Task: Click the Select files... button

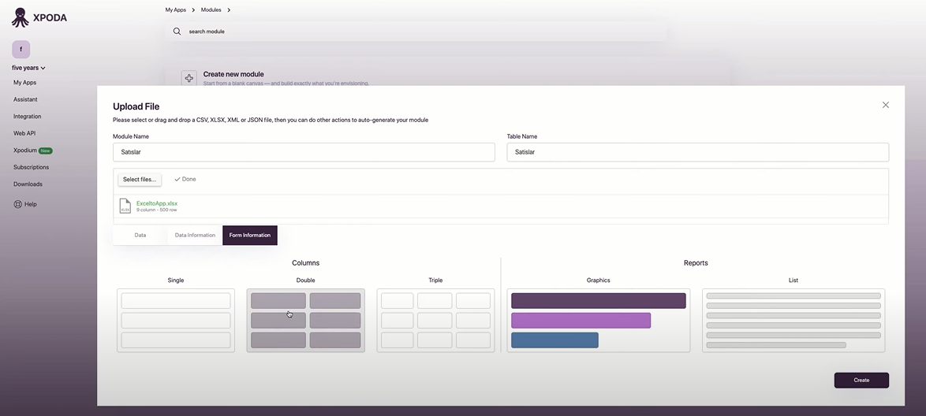Action: (140, 180)
